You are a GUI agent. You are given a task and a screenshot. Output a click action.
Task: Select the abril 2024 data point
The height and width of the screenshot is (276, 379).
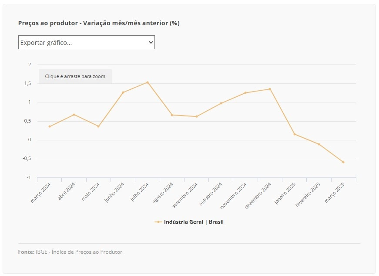pyautogui.click(x=74, y=115)
